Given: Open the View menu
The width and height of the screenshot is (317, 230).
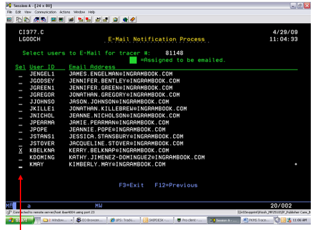Looking at the screenshot, I should click(x=28, y=12).
